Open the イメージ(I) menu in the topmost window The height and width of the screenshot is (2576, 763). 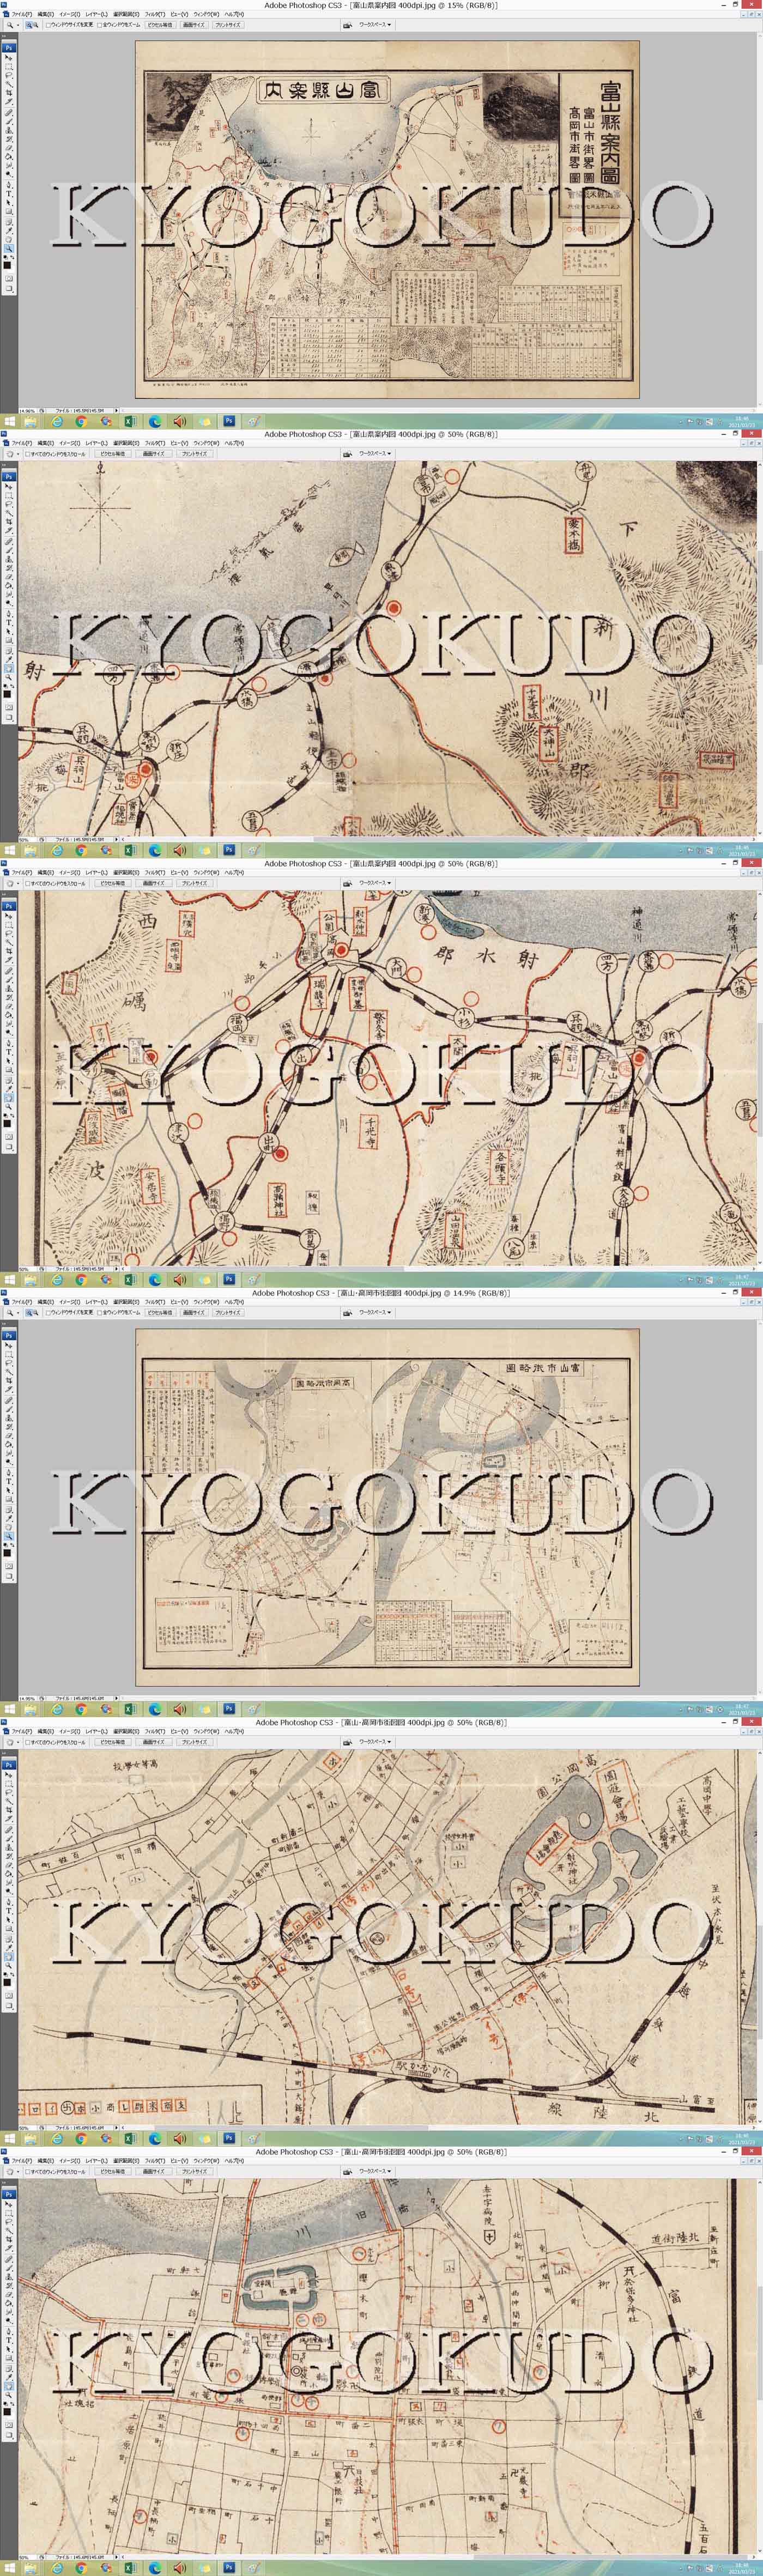coord(70,14)
